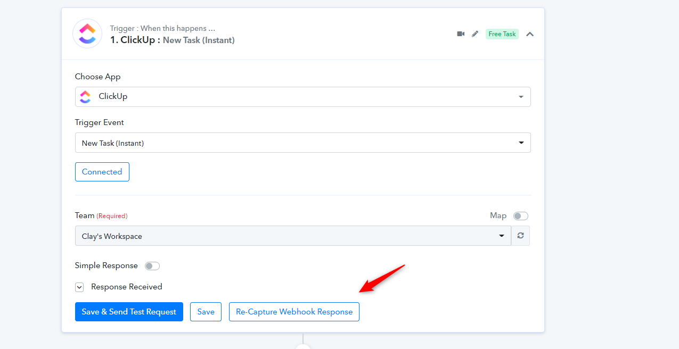Open the Choose App dropdown showing ClickUp
Viewport: 679px width, 349px height.
coord(302,97)
